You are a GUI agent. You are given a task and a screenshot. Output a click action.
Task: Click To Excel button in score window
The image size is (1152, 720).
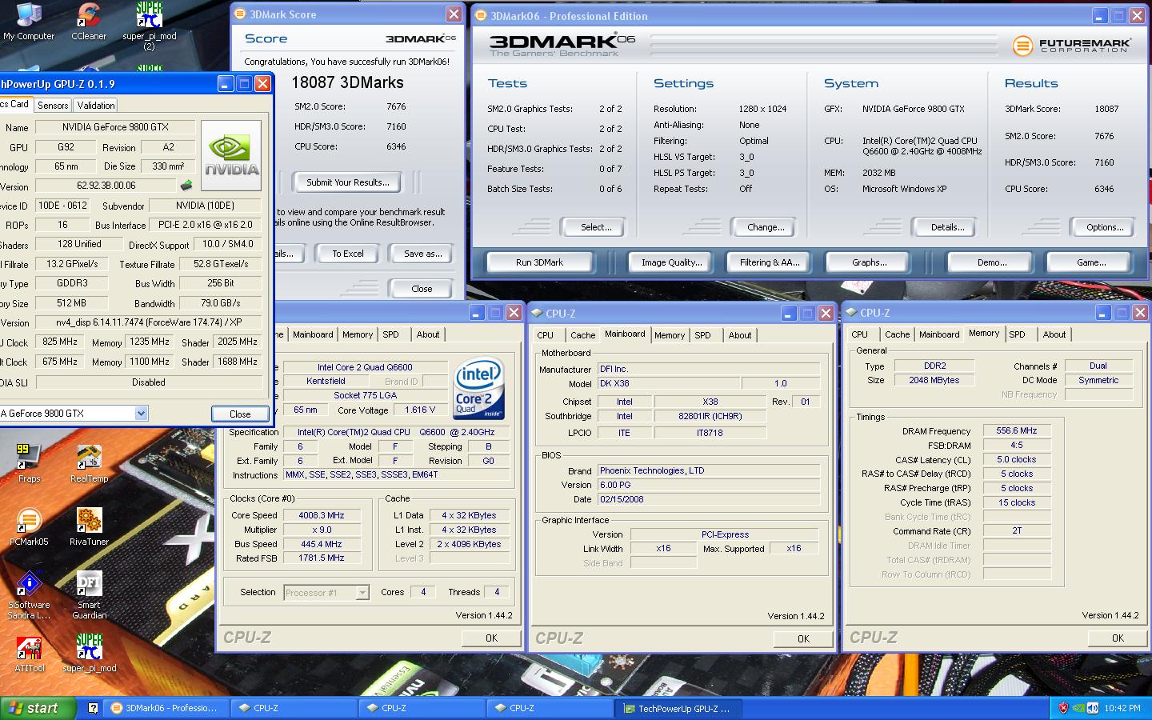348,254
